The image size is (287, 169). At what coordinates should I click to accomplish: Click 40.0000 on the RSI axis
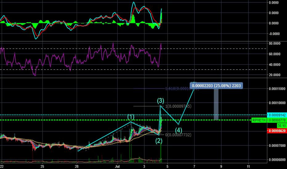tap(275, 65)
